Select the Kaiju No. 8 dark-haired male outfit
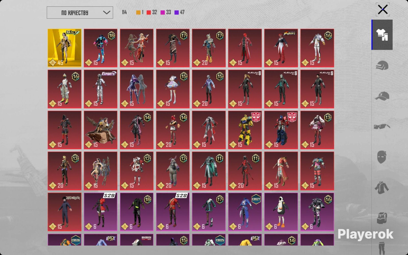The image size is (408, 255). (x=317, y=89)
